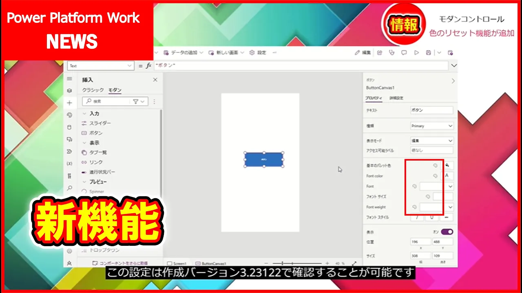Close the 挿入 insert panel
The width and height of the screenshot is (522, 293).
pyautogui.click(x=155, y=80)
